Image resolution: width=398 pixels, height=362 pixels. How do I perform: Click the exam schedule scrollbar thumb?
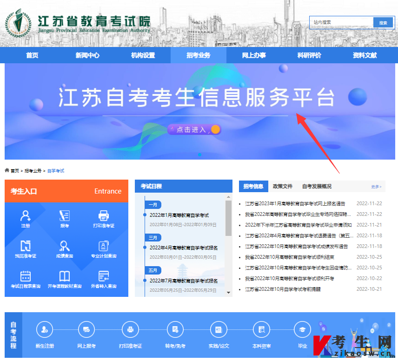228,218
